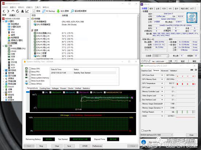Open GPU-Z Advanced tab

164,71
